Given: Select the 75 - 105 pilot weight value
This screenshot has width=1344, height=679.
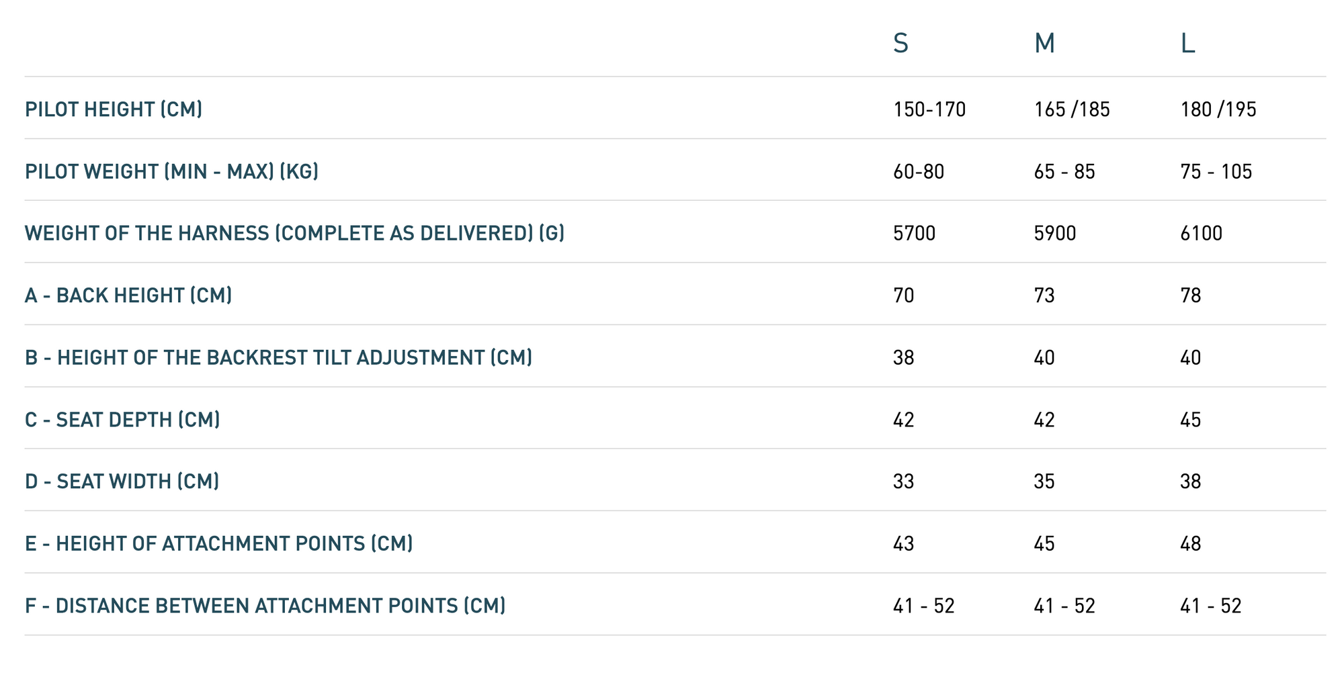Looking at the screenshot, I should 1216,171.
